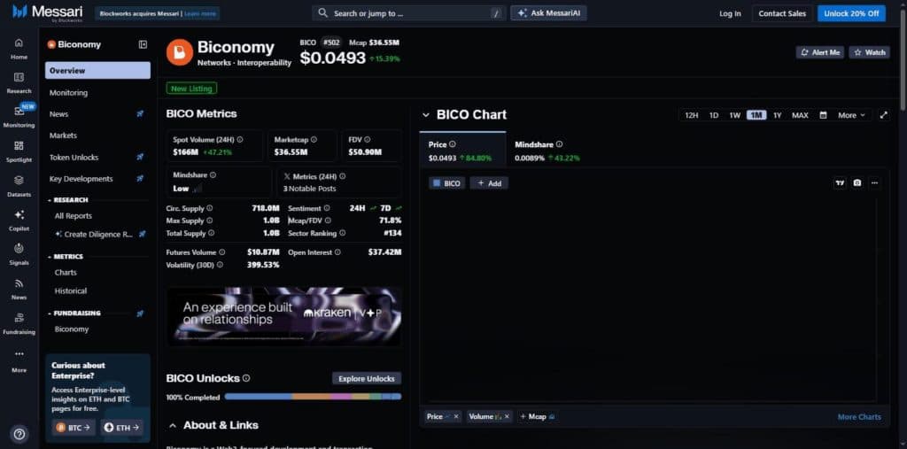This screenshot has width=907, height=449.
Task: Select the 12H chart timeframe
Action: point(691,115)
